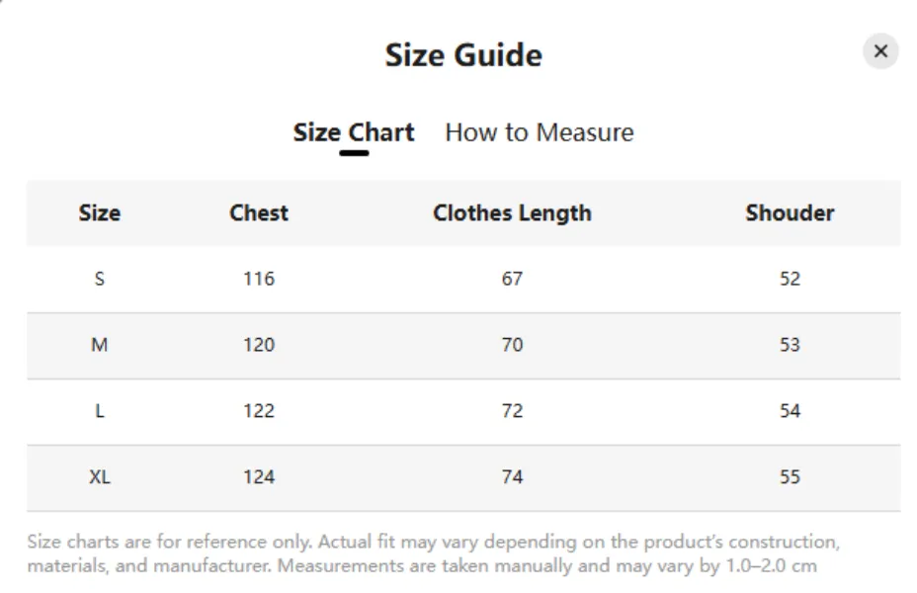The width and height of the screenshot is (917, 593).
Task: Select the XL size row label
Action: pyautogui.click(x=100, y=477)
